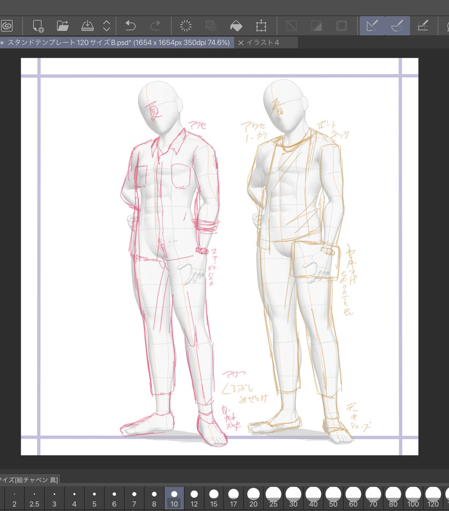Toggle Show selection border icon
Screen dimensions: 449x511
click(x=342, y=26)
